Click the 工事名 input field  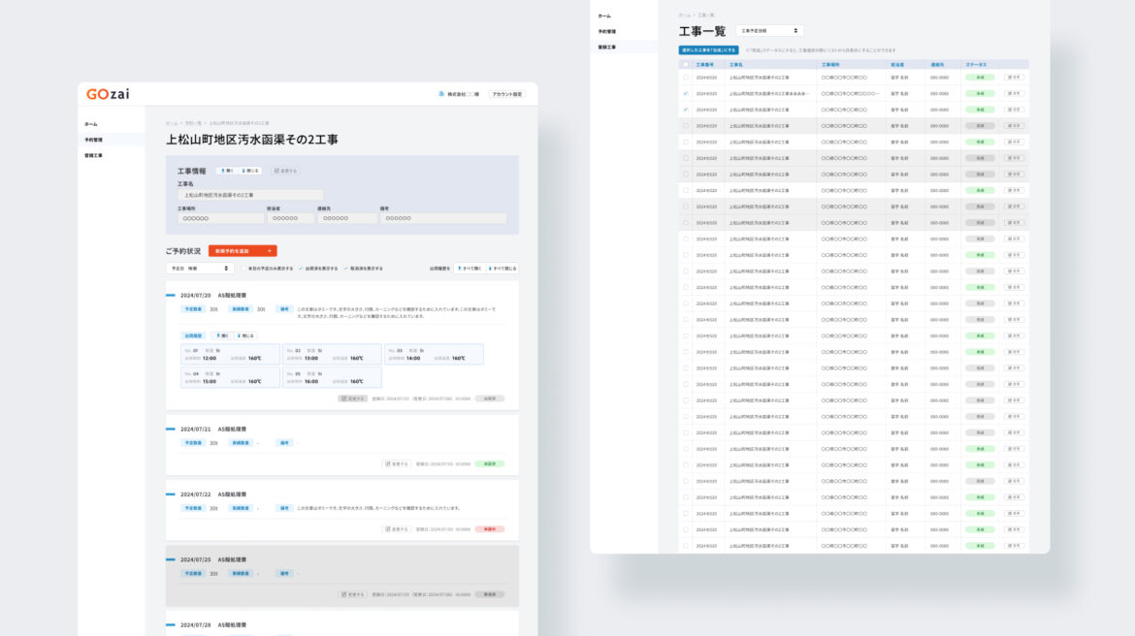(x=250, y=195)
